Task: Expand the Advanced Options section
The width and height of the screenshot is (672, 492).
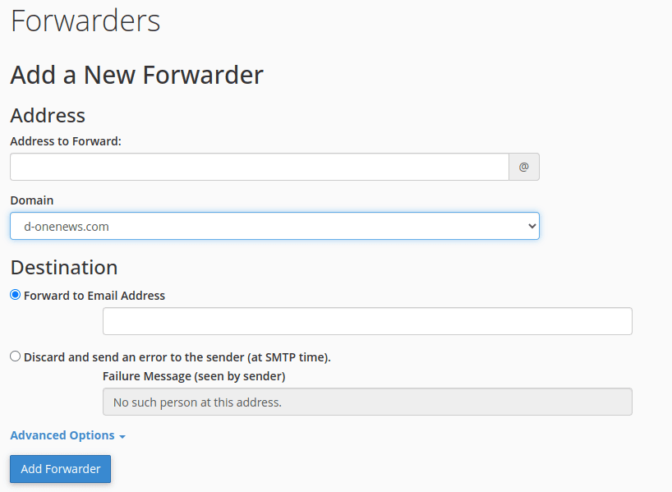Action: click(62, 435)
